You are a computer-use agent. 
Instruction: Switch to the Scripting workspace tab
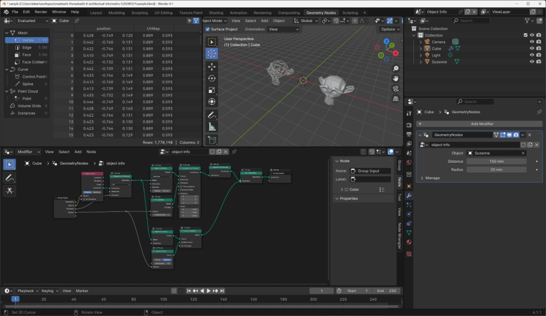(x=350, y=13)
